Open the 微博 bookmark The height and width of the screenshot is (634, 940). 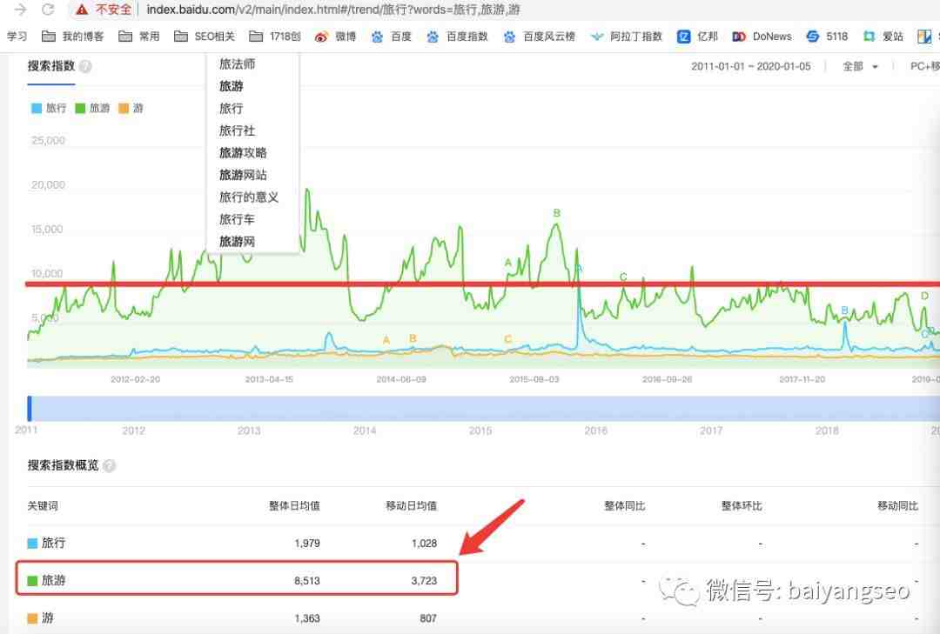click(335, 37)
